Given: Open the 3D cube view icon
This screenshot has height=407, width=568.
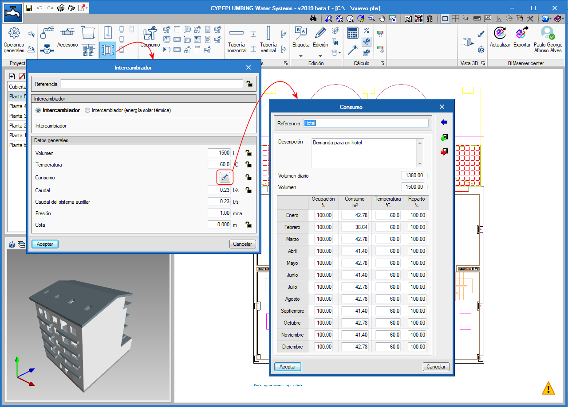Looking at the screenshot, I should 468,41.
